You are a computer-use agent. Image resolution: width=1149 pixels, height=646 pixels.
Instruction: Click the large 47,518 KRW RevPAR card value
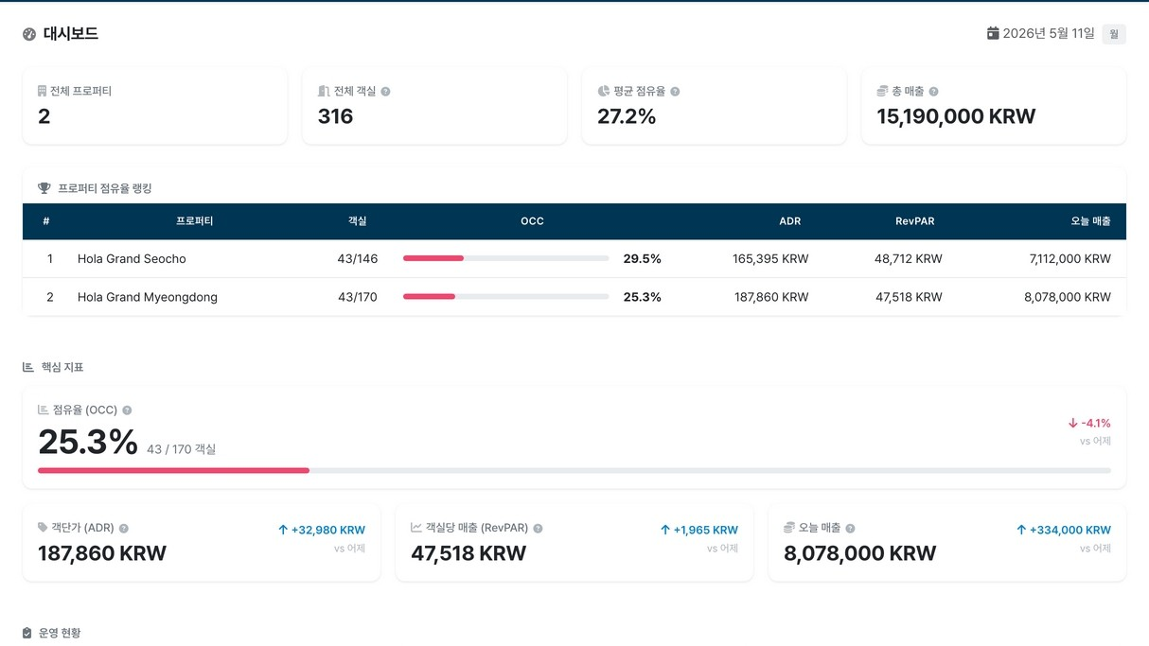(x=468, y=553)
